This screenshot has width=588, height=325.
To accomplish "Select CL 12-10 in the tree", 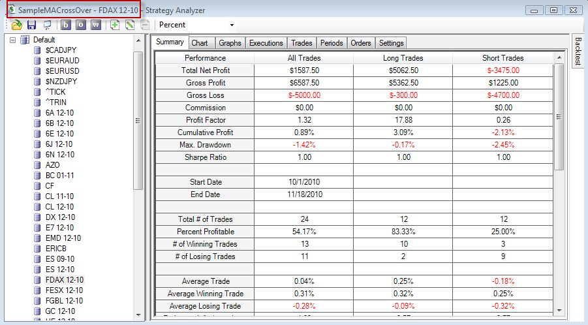I will 59,207.
